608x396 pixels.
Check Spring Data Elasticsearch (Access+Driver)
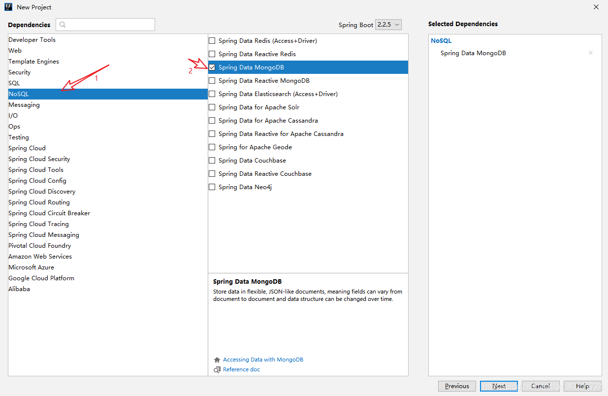[x=212, y=94]
